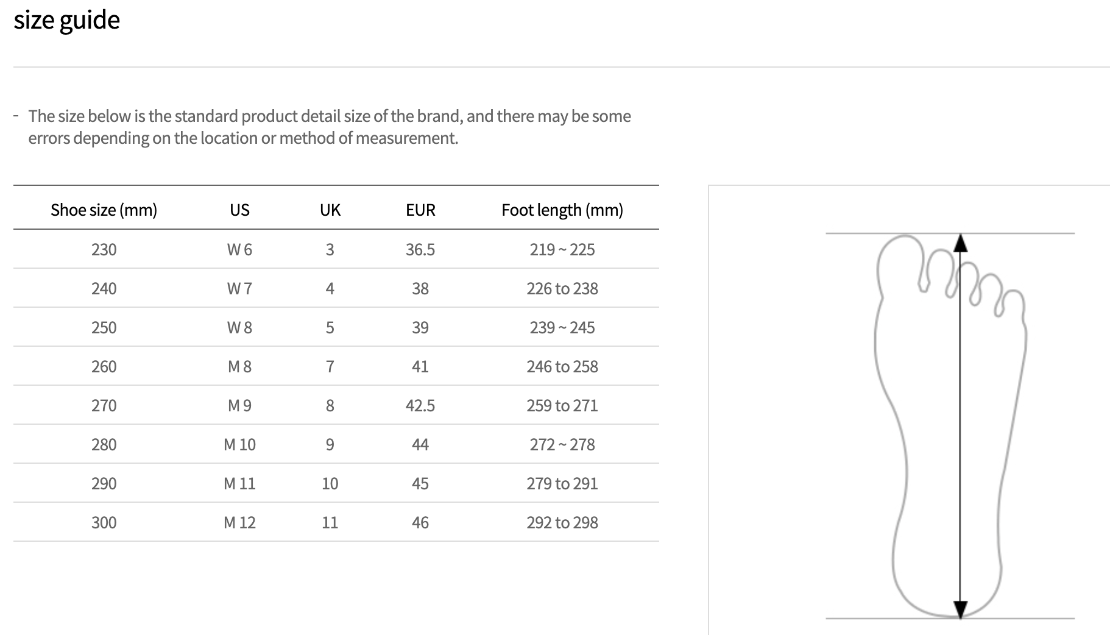Select shoe size 230 cell
Image resolution: width=1110 pixels, height=635 pixels.
[104, 249]
